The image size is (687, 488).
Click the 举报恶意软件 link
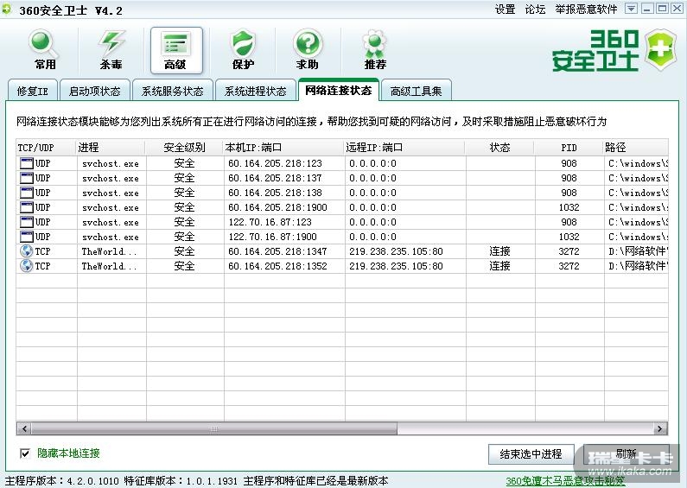pyautogui.click(x=586, y=10)
